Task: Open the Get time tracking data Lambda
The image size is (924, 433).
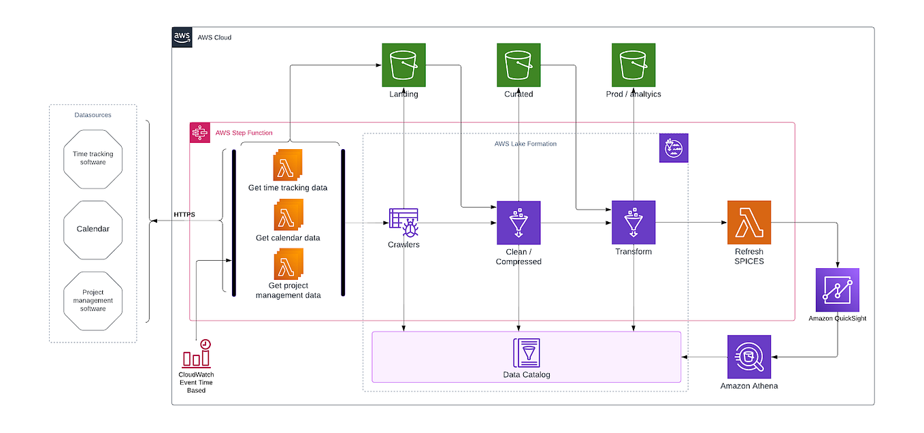Action: point(288,165)
